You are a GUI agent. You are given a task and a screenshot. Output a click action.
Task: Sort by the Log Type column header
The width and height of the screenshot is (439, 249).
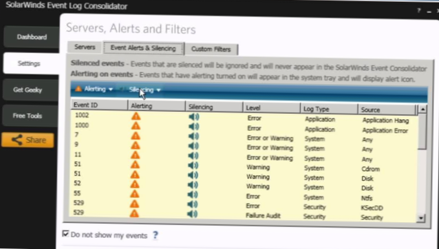coord(329,109)
